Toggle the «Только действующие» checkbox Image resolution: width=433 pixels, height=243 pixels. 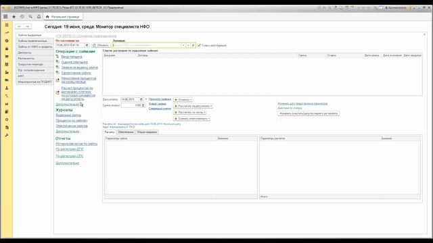point(199,45)
